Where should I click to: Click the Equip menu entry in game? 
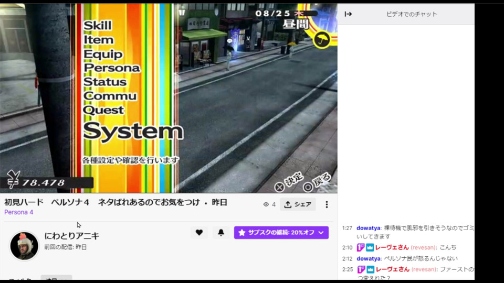[103, 54]
